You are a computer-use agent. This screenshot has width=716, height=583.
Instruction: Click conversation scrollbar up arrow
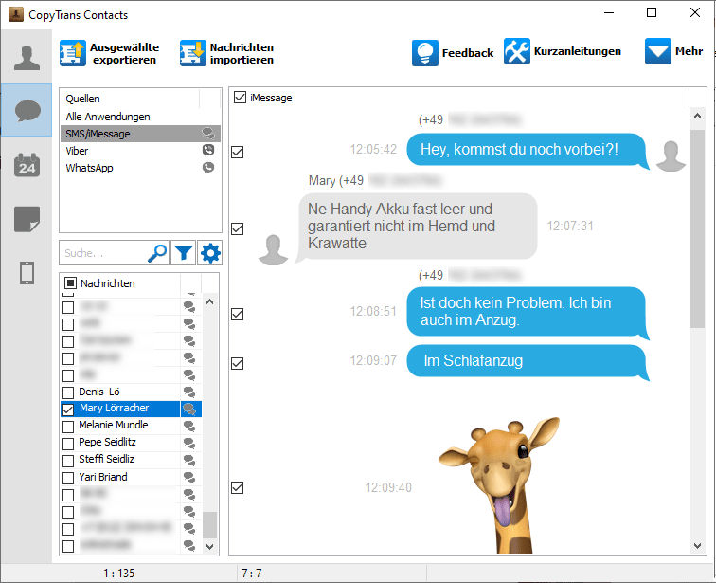click(x=697, y=116)
